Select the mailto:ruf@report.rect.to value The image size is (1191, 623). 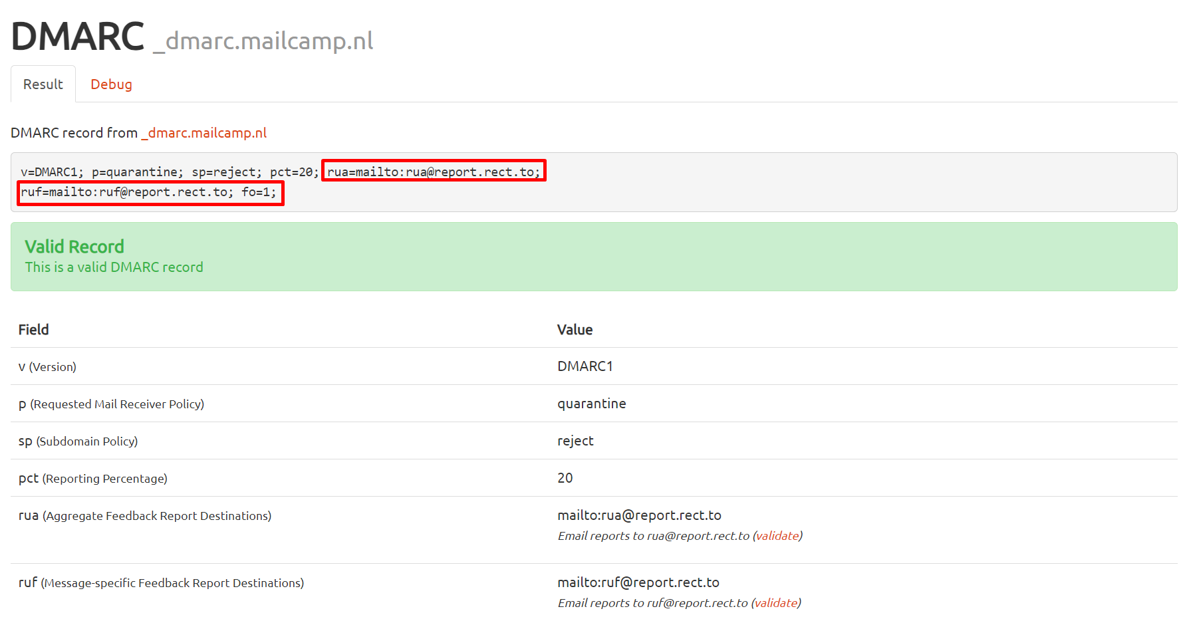pyautogui.click(x=638, y=582)
